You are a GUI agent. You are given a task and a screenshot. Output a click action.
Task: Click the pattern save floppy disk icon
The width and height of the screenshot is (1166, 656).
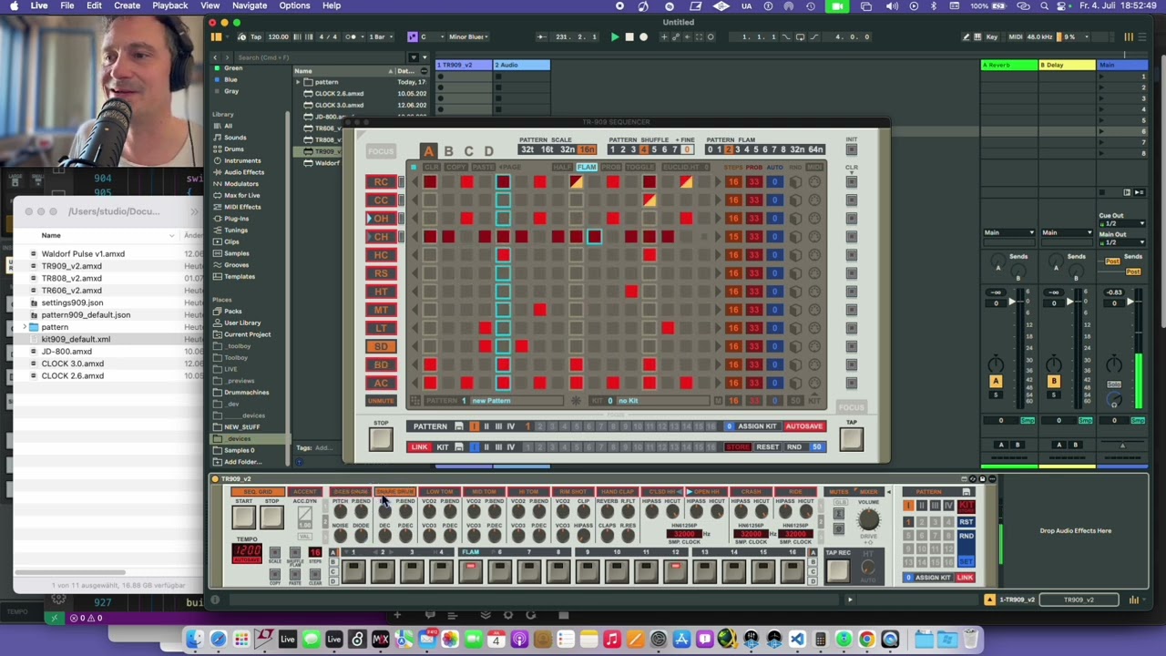click(x=459, y=426)
